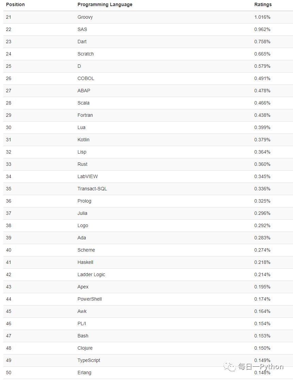This screenshot has width=293, height=380.
Task: Select the Groovy language entry
Action: [85, 17]
